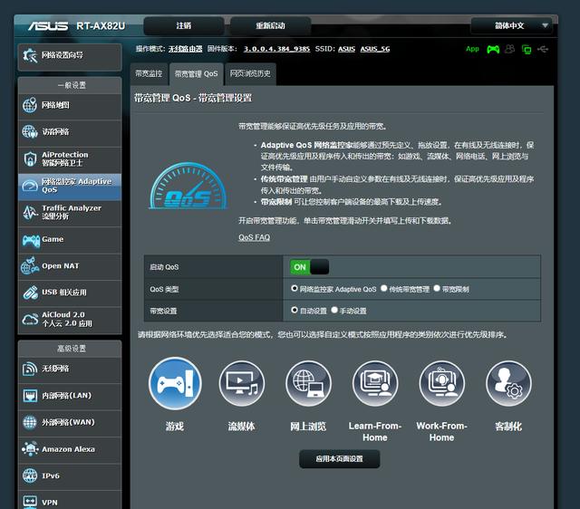This screenshot has width=580, height=509.
Task: Select Bandwidth Limiter (带宽限制) radio button
Action: [437, 288]
